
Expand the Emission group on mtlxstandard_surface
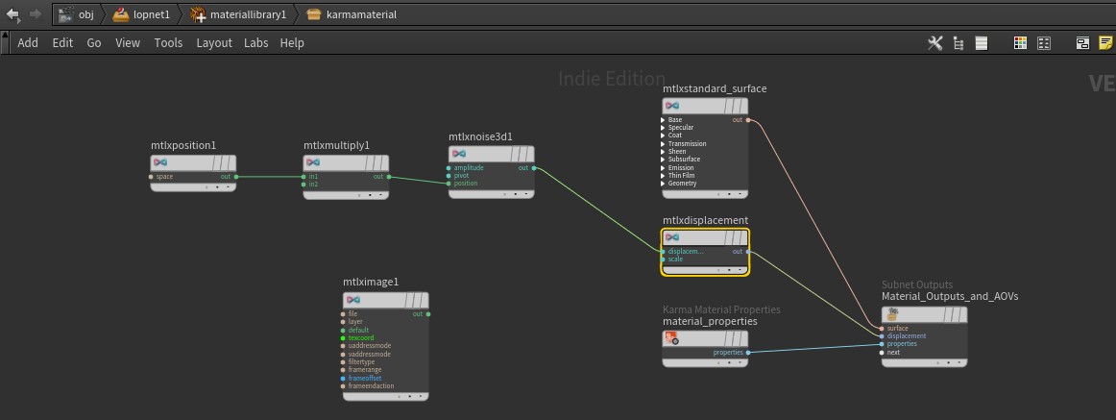pos(663,167)
